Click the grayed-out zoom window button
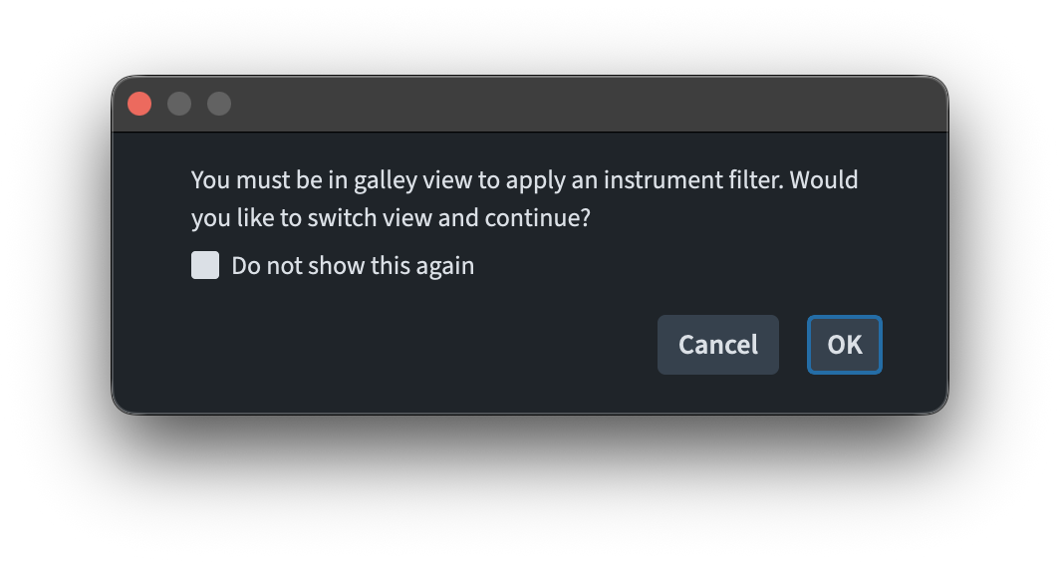The height and width of the screenshot is (562, 1060). click(x=219, y=104)
